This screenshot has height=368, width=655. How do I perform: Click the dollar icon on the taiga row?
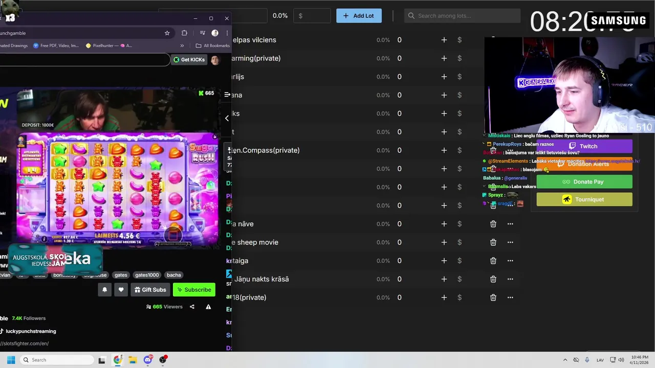[460, 261]
